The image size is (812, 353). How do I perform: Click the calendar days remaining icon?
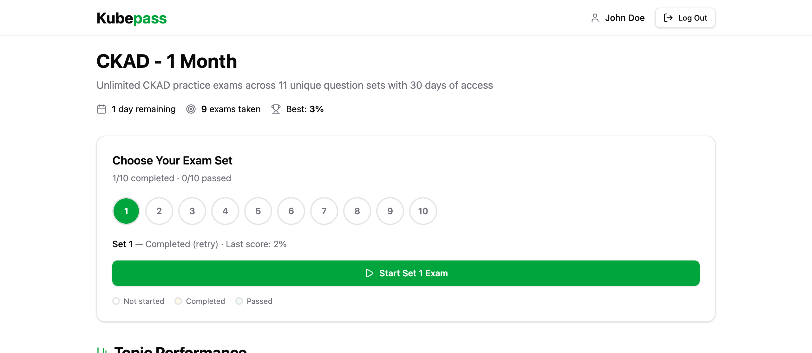point(101,109)
